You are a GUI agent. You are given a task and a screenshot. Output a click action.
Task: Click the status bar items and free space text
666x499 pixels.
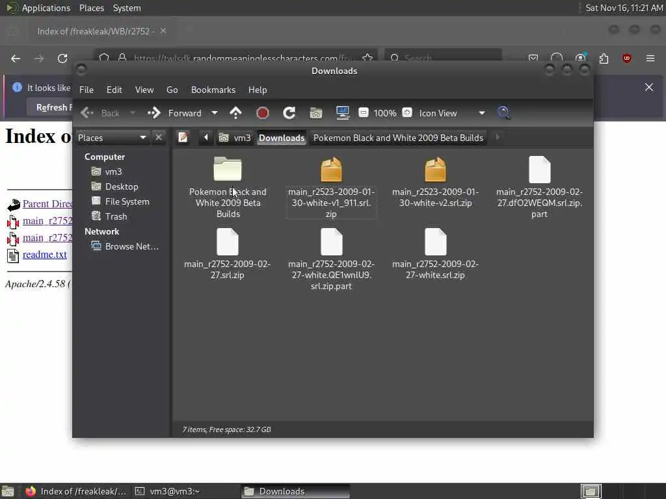pyautogui.click(x=226, y=429)
